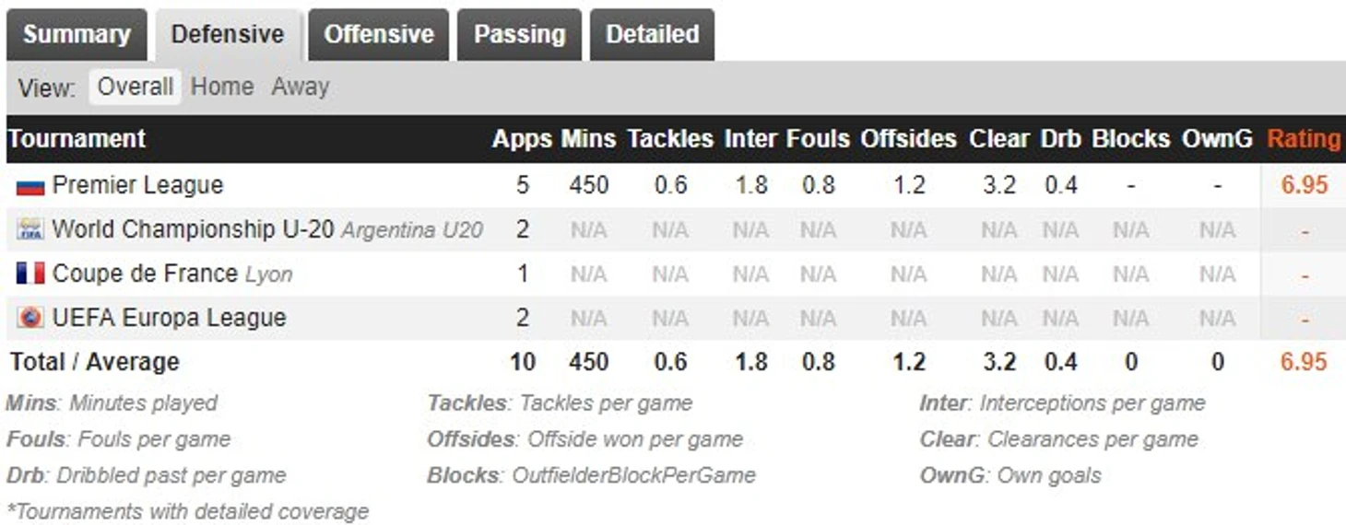This screenshot has height=525, width=1346.
Task: Select the Defensive tab
Action: pyautogui.click(x=228, y=35)
